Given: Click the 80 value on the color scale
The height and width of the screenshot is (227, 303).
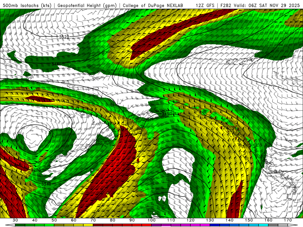Looking at the screenshot, I should click(112, 220).
